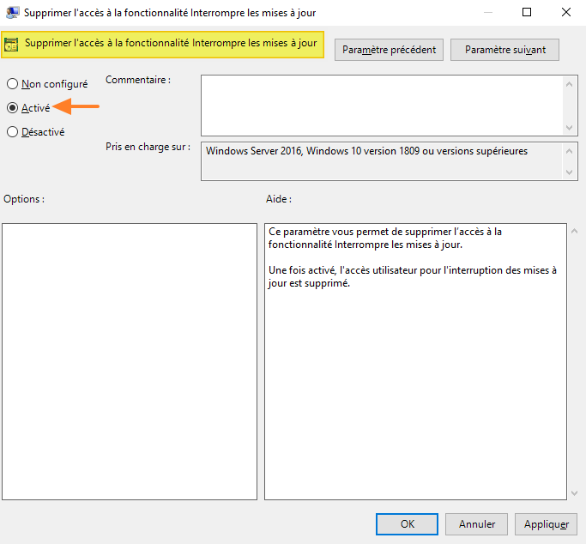Viewport: 586px width, 544px height.
Task: Click the 'Pris en charge sur :' label
Action: click(148, 147)
